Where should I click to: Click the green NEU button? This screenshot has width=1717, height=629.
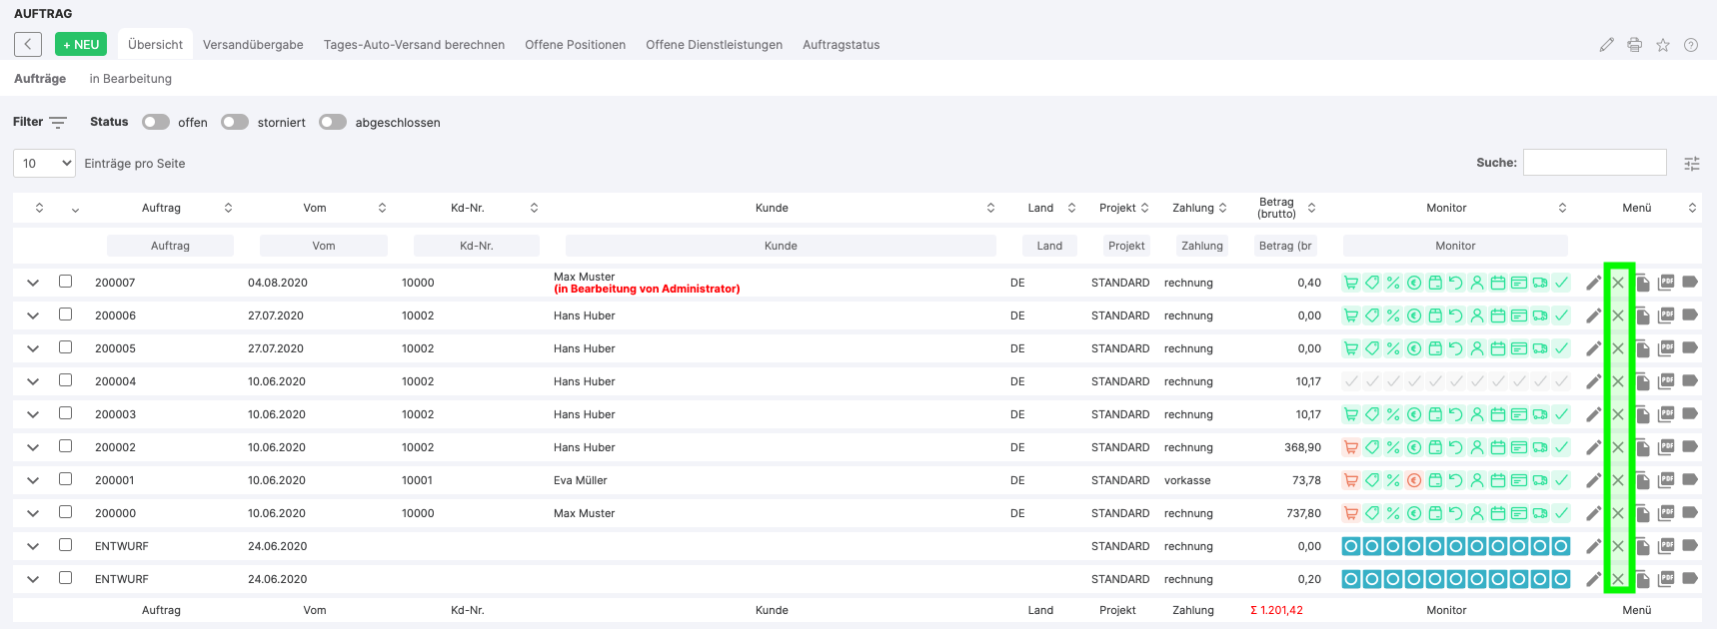coord(81,45)
